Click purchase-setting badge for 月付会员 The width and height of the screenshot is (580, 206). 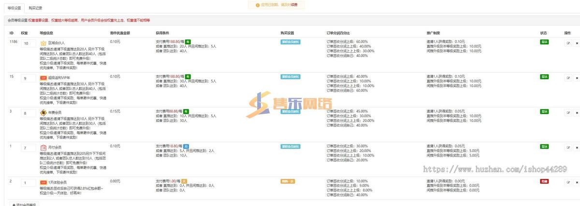tap(290, 146)
